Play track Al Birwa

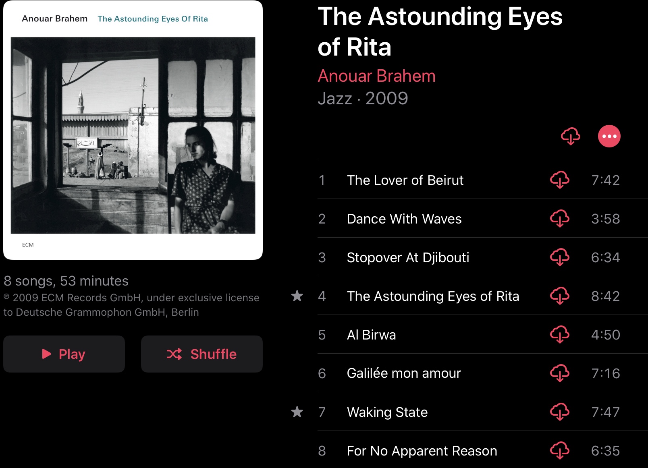pos(371,335)
